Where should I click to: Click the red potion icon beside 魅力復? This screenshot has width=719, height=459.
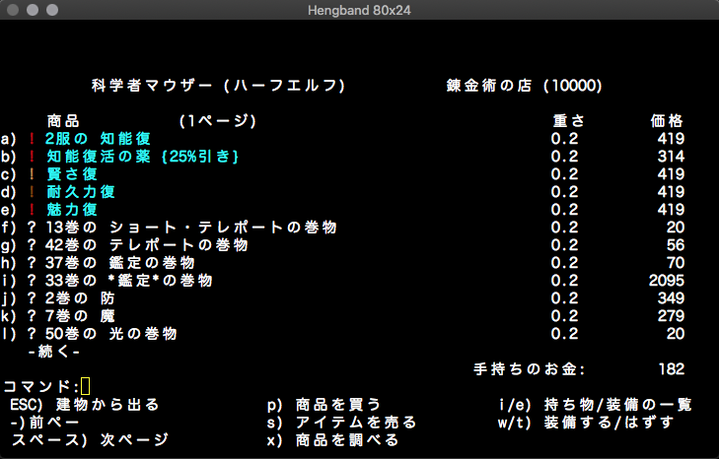point(33,210)
